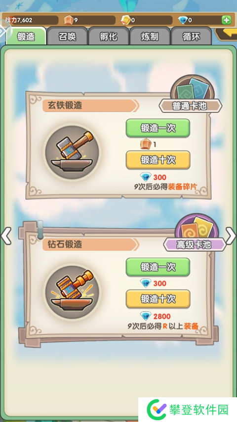The height and width of the screenshot is (422, 237).
Task: Go to the next page with right chevron
Action: click(x=231, y=236)
